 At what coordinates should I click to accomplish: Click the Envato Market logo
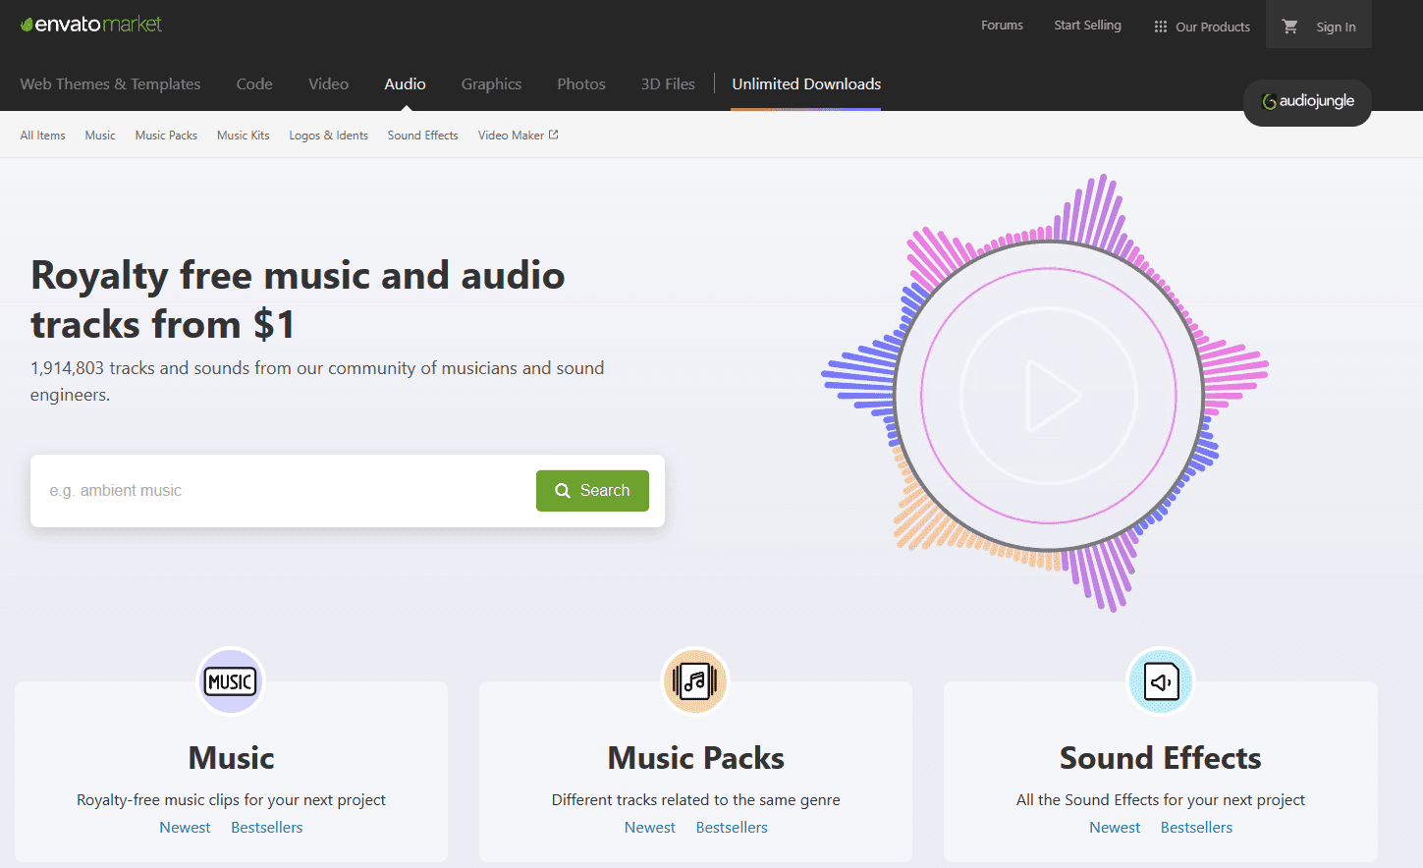pos(90,23)
